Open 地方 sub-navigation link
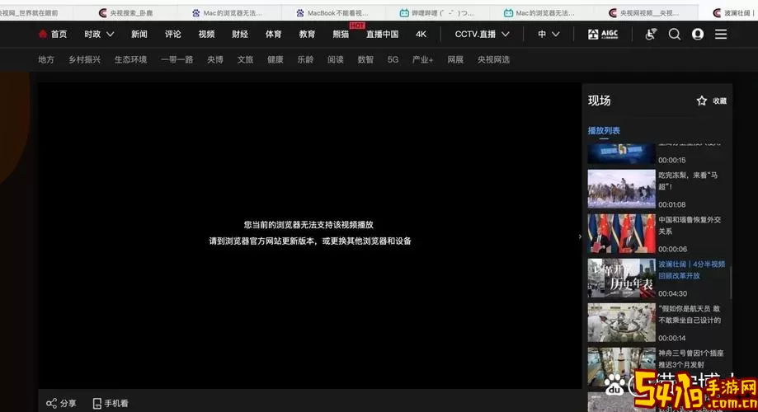Screen dimensions: 758x412 [46, 60]
